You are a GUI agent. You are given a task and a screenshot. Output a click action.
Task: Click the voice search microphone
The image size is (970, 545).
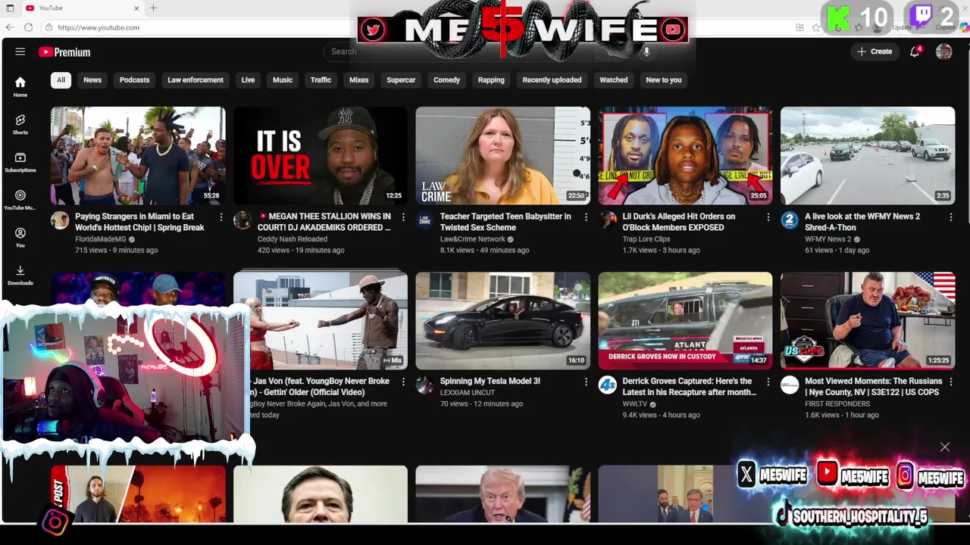point(646,51)
